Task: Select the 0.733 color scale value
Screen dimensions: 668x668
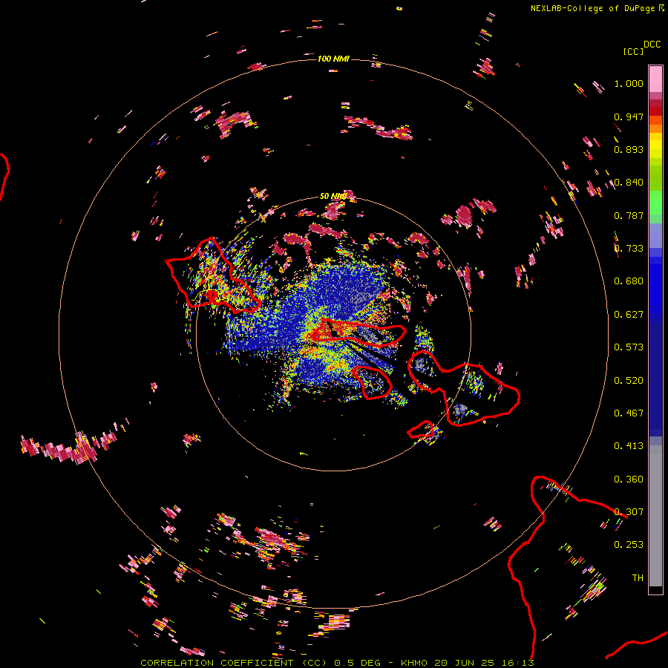Action: (629, 249)
